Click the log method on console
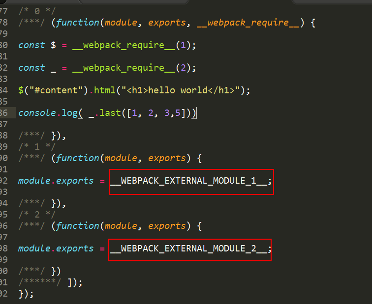The width and height of the screenshot is (372, 304). point(69,113)
